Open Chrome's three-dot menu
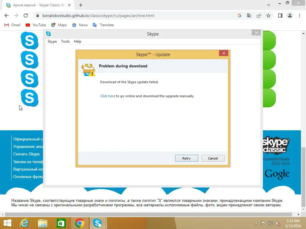Image resolution: width=306 pixels, height=229 pixels. tap(299, 16)
